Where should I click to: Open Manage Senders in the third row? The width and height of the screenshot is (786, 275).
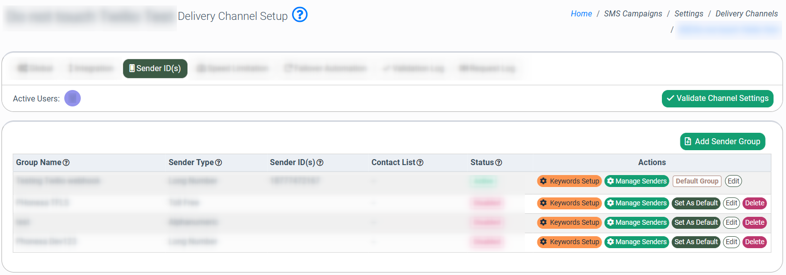(636, 223)
